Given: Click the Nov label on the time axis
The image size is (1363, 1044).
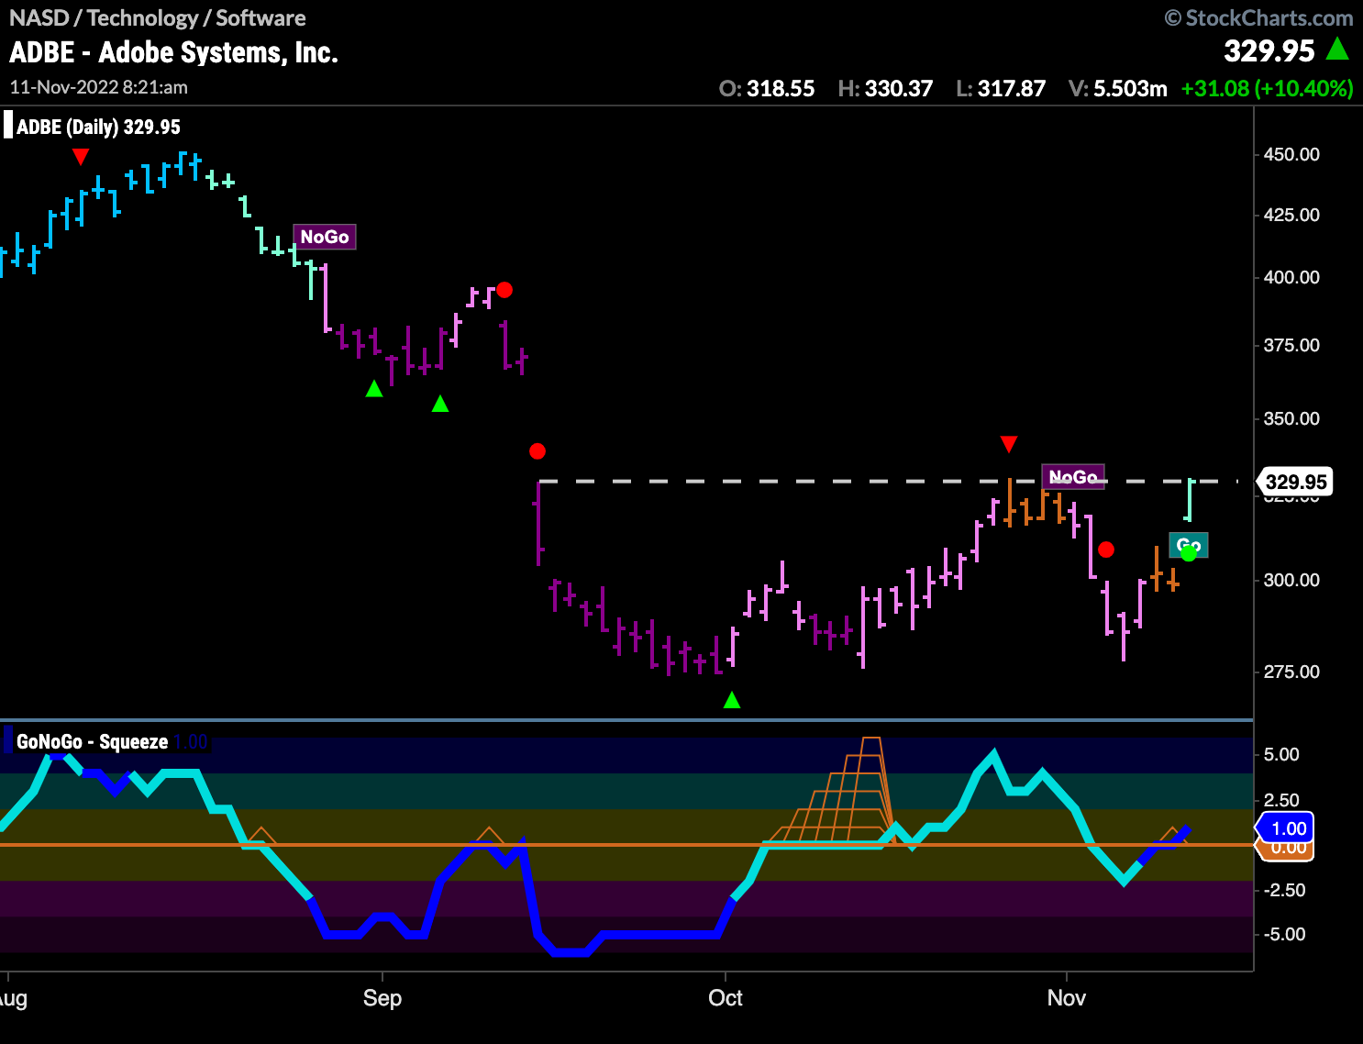Looking at the screenshot, I should [1067, 998].
